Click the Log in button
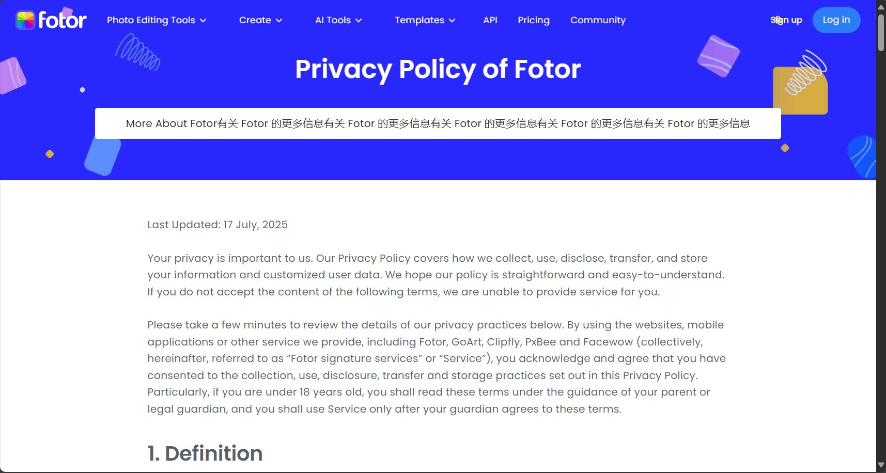The image size is (886, 473). pos(836,20)
